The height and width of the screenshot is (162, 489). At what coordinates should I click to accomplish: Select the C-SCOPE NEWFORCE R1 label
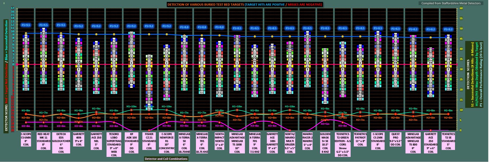[167, 143]
